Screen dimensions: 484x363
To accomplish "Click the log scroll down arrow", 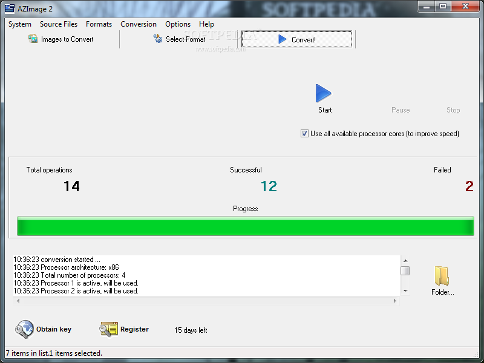I will point(405,291).
